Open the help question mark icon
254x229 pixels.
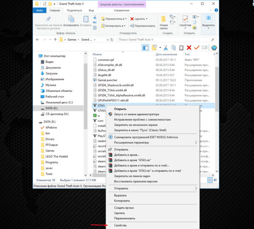point(216,10)
